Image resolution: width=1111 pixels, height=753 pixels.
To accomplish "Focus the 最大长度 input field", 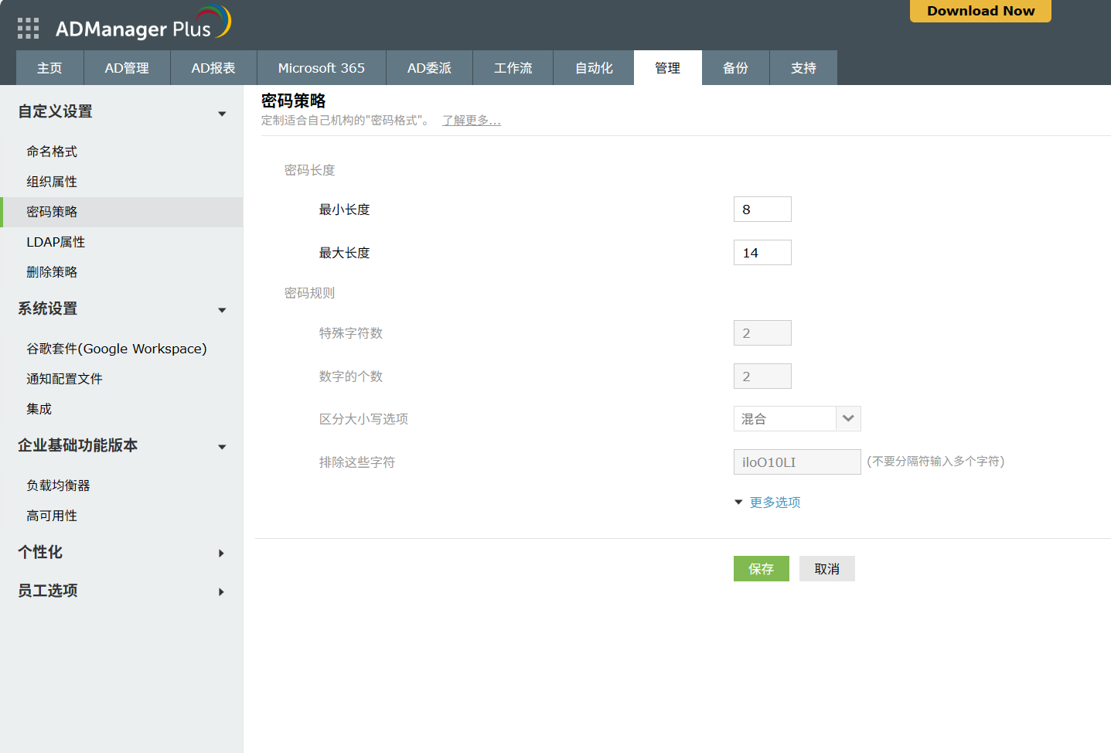I will pos(762,253).
